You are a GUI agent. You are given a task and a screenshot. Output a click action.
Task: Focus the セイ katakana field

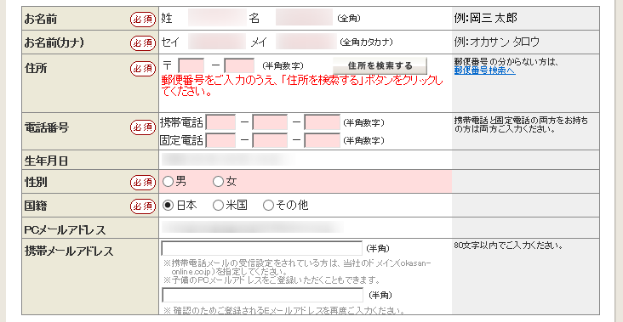click(217, 42)
